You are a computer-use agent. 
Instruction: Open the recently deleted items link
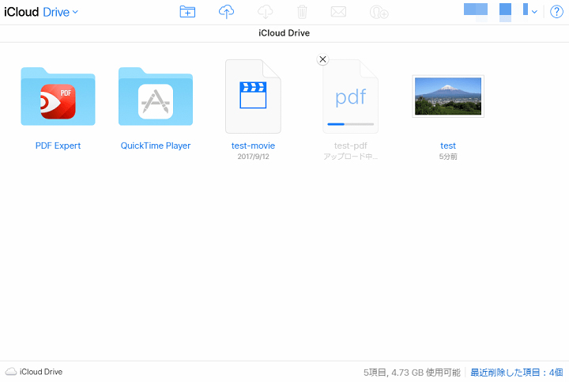click(x=517, y=373)
